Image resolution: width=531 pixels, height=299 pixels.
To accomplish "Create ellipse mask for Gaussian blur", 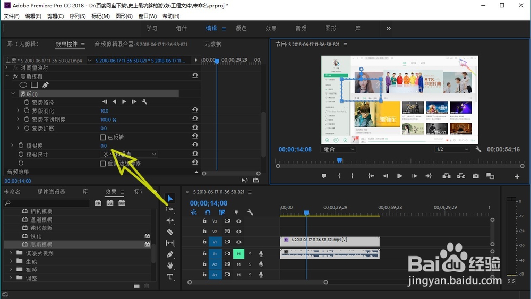I will pos(23,85).
